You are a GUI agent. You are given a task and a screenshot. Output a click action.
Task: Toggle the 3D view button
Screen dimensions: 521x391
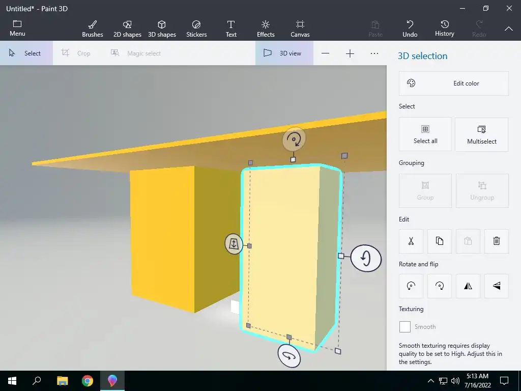tap(284, 53)
